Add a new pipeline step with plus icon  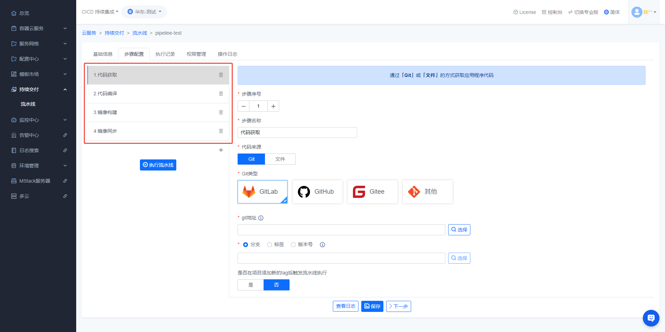(x=221, y=150)
